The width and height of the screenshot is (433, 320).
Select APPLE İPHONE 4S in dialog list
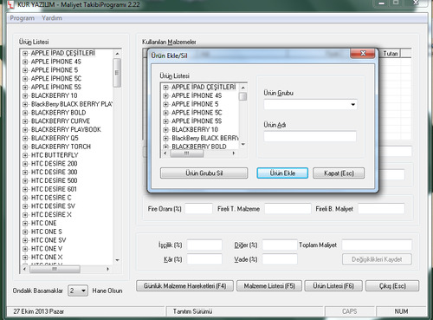coord(197,95)
